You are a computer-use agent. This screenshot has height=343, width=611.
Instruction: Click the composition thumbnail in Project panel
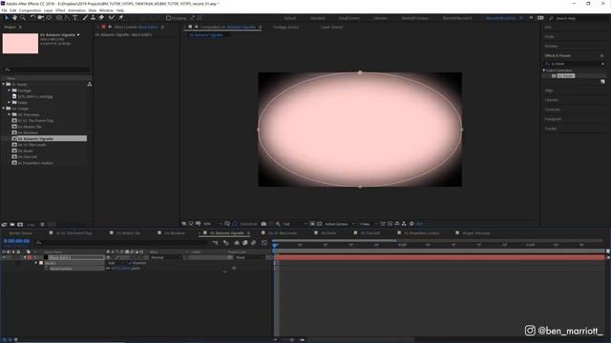[20, 43]
